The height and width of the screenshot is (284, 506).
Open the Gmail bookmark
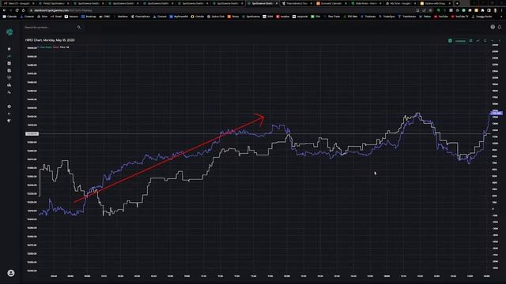click(x=56, y=17)
